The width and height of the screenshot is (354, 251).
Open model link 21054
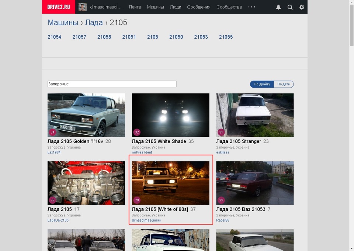click(55, 37)
